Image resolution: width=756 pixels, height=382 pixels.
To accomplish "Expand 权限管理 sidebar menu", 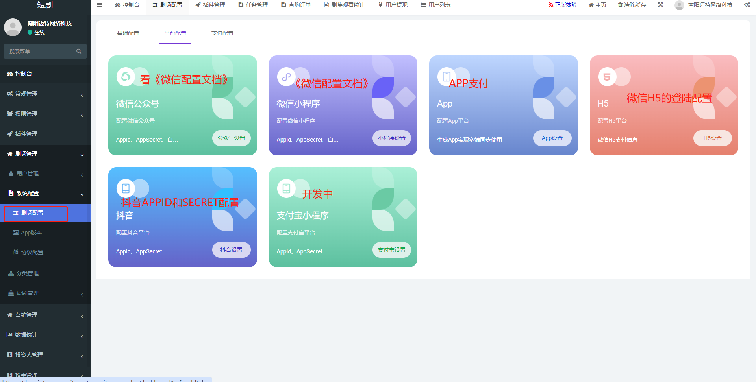I will pos(45,114).
